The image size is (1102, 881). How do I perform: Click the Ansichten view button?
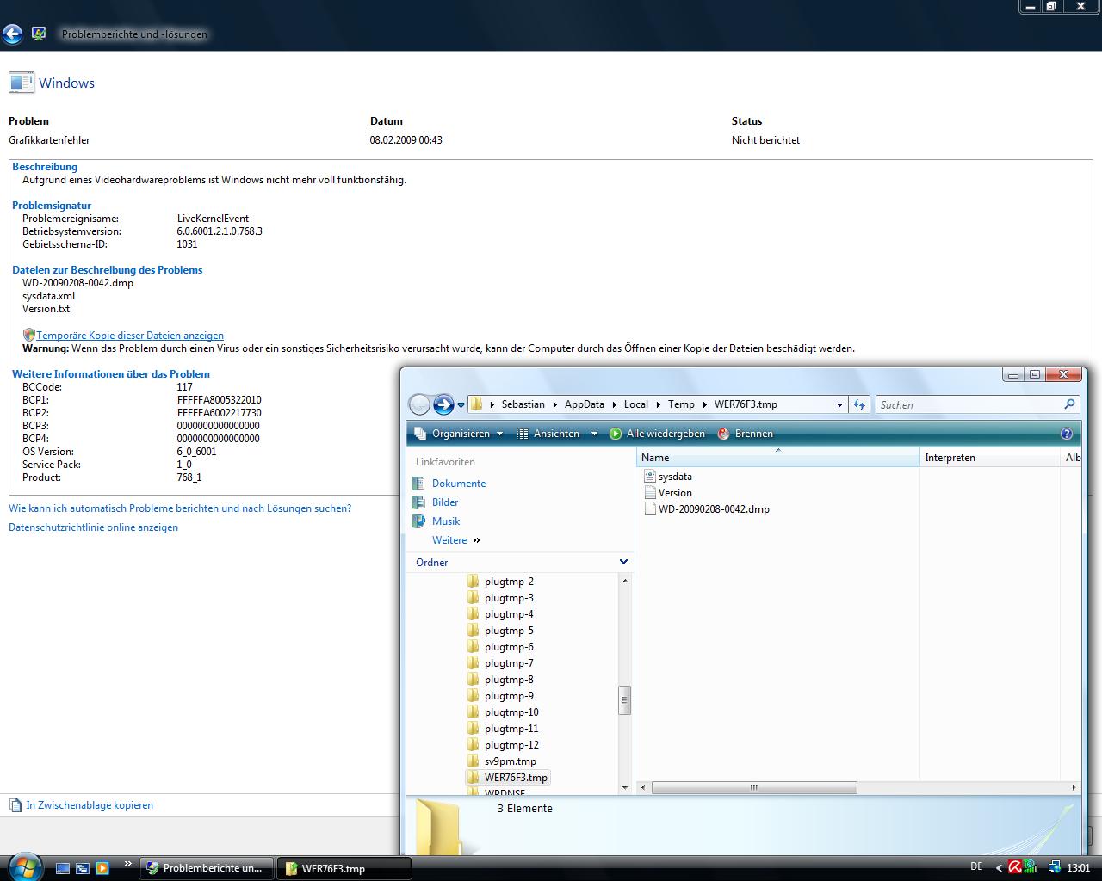tap(548, 434)
